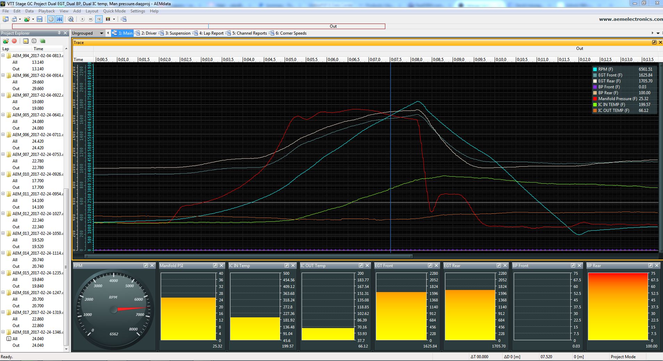This screenshot has height=361, width=663.
Task: Open the tab list dropdown at tab bar right end
Action: (658, 33)
